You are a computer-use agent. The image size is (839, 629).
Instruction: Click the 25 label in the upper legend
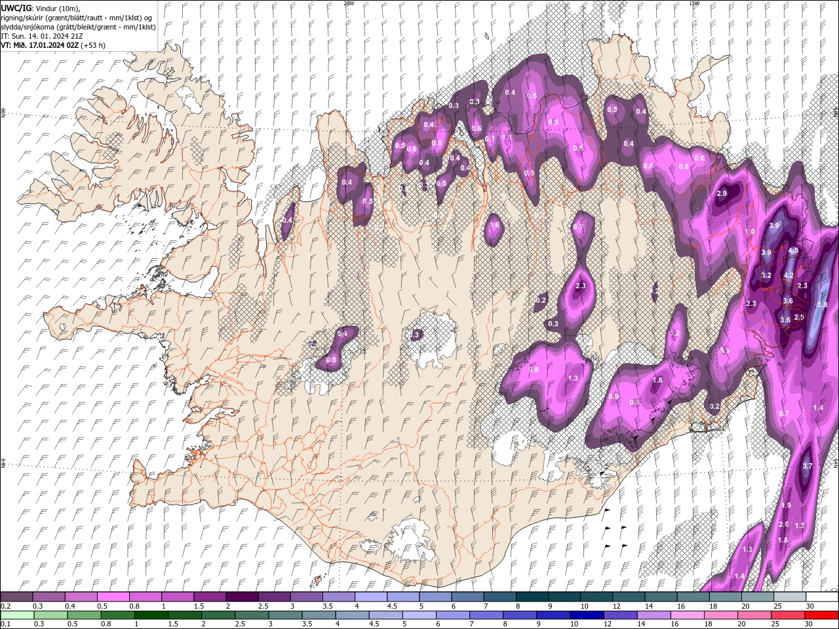click(777, 606)
